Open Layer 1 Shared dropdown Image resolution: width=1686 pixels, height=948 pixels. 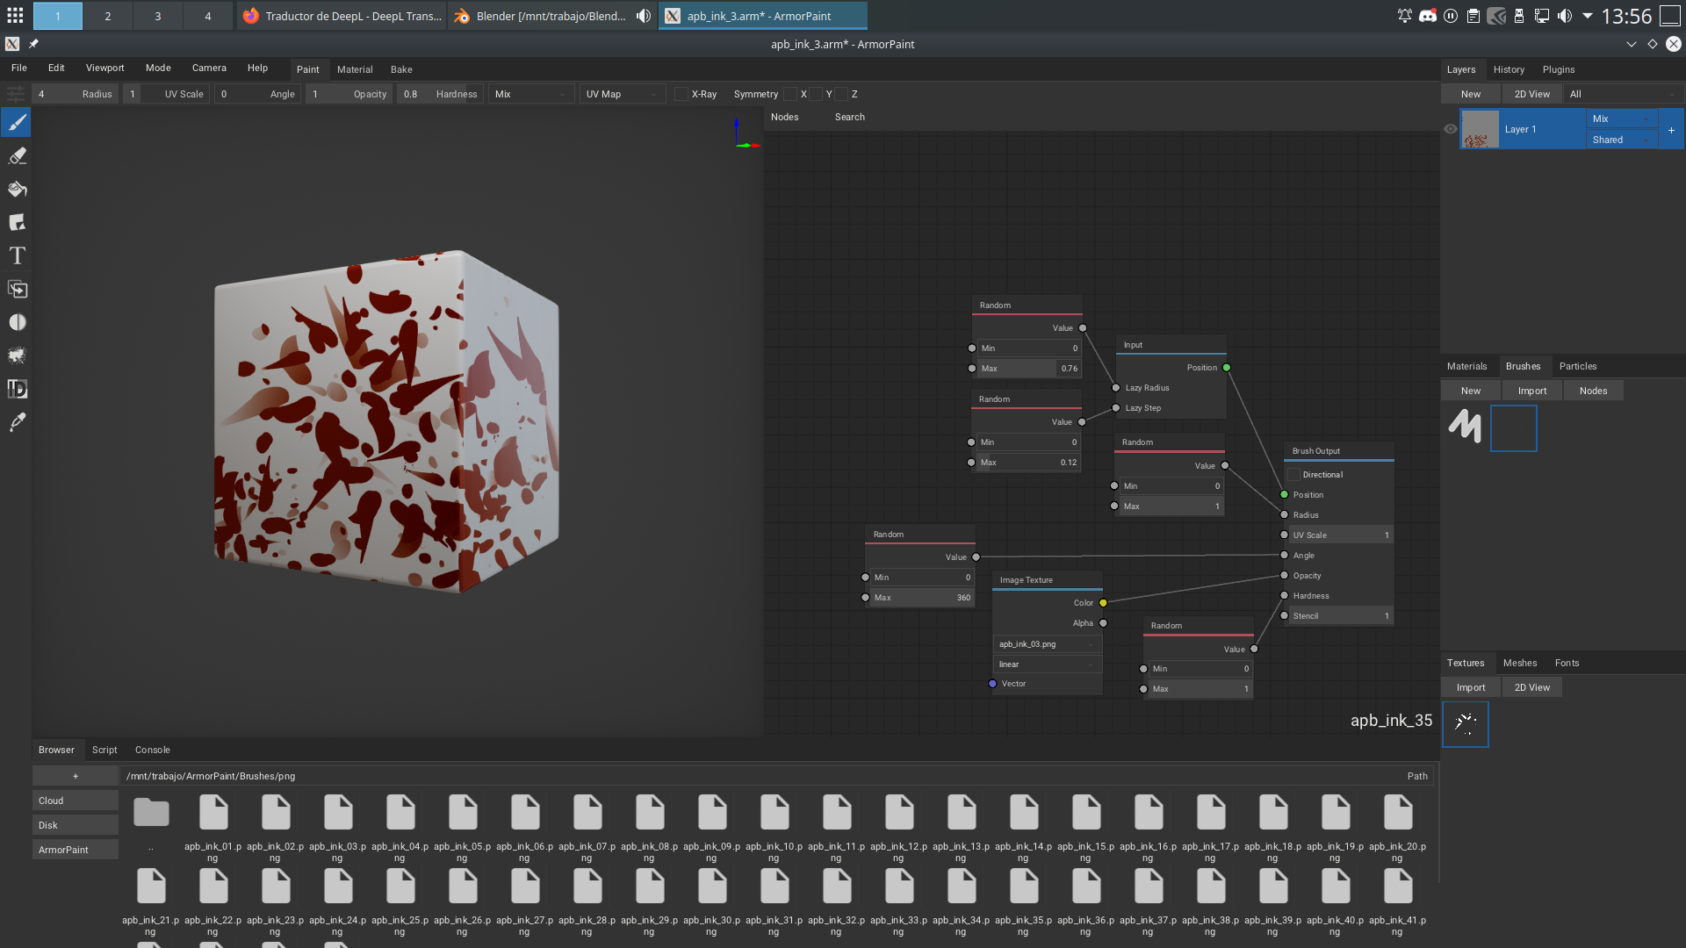[1621, 140]
